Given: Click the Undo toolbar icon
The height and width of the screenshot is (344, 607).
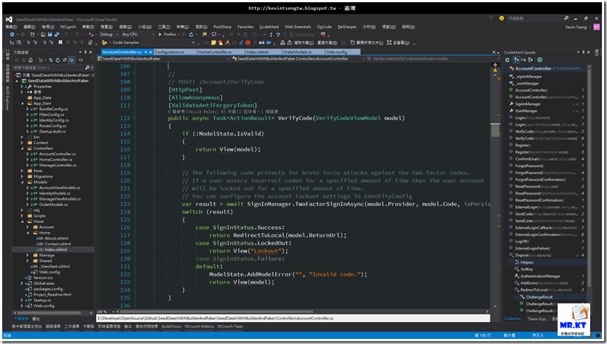Looking at the screenshot, I should [66, 34].
